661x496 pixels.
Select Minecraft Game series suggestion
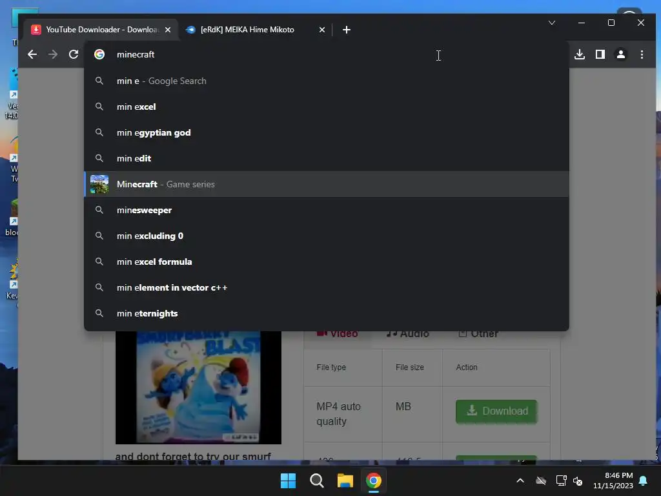coord(327,184)
